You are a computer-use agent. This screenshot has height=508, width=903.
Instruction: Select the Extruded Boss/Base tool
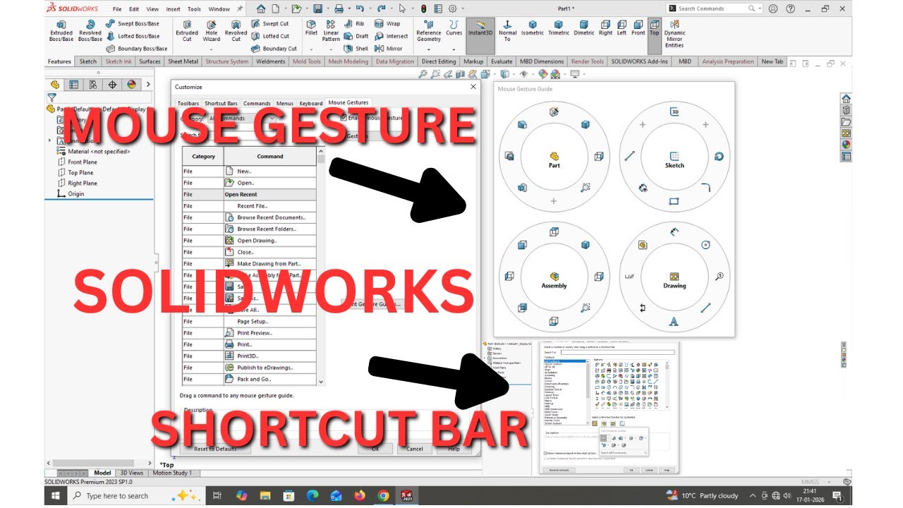click(x=61, y=31)
